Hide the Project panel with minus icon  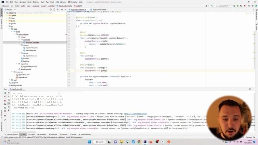click(x=65, y=10)
